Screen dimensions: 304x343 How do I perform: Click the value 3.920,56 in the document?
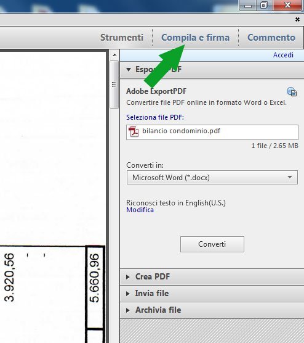(9, 278)
